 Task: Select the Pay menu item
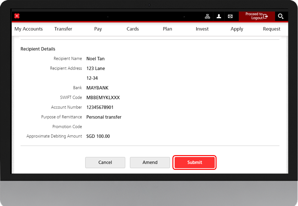(x=98, y=29)
